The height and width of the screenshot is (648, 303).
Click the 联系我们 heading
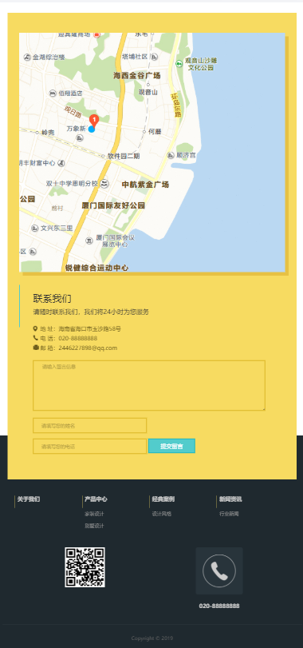pyautogui.click(x=53, y=298)
